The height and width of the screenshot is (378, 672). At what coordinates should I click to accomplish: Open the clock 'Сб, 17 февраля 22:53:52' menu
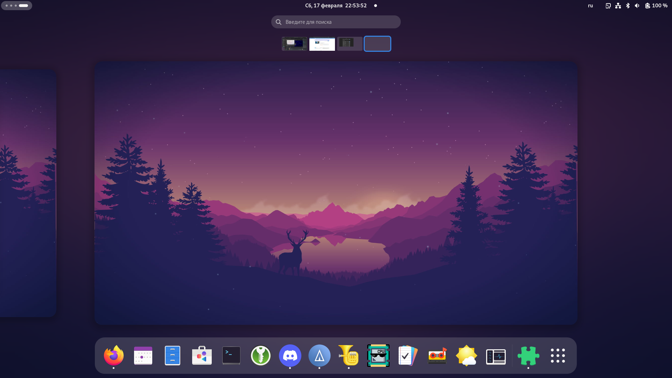point(336,6)
